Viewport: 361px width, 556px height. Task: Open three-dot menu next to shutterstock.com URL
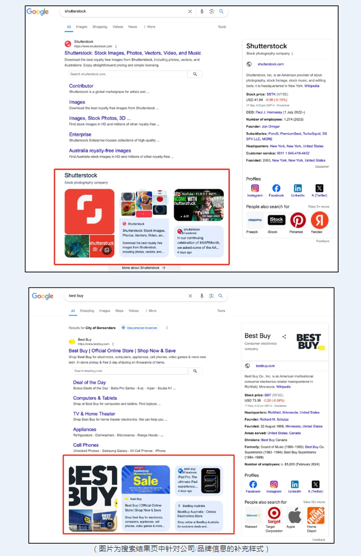(x=116, y=46)
